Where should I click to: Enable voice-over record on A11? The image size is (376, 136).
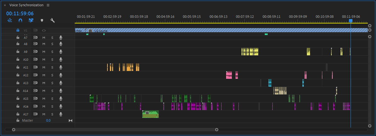click(61, 67)
